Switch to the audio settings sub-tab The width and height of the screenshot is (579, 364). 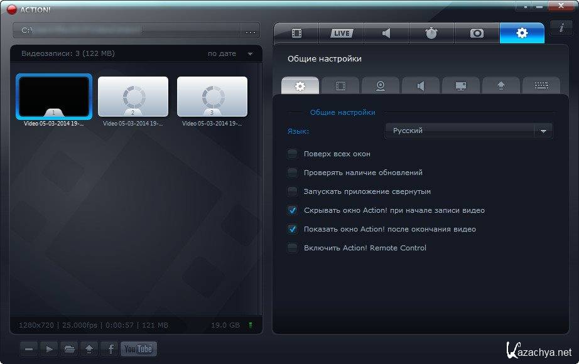point(421,85)
